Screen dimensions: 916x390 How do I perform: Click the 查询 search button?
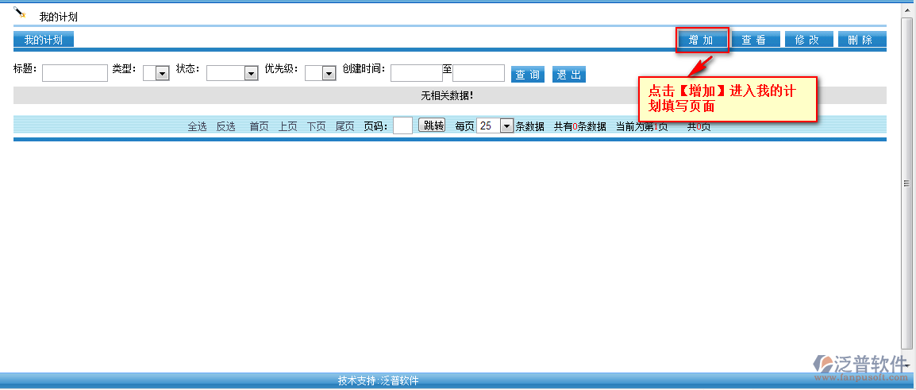click(x=528, y=74)
